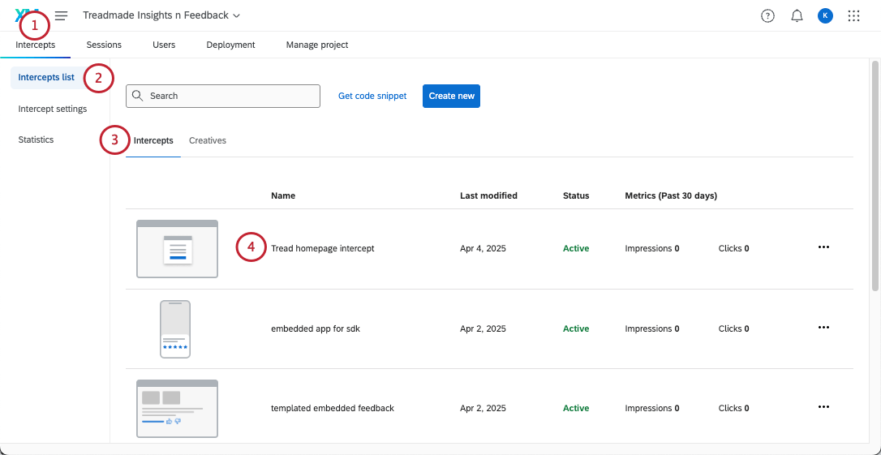Screen dimensions: 881x455
Task: Open Intercept settings in the sidebar
Action: (53, 109)
